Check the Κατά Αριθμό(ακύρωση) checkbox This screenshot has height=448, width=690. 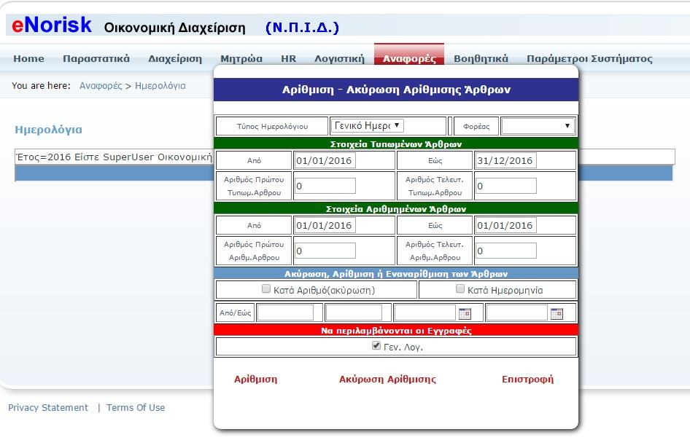(265, 289)
